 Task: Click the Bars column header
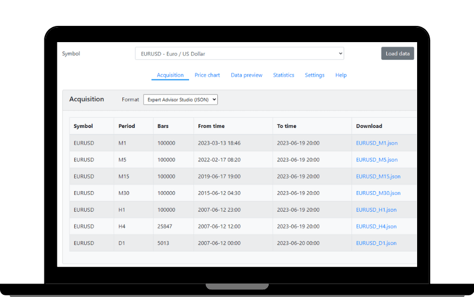click(163, 126)
